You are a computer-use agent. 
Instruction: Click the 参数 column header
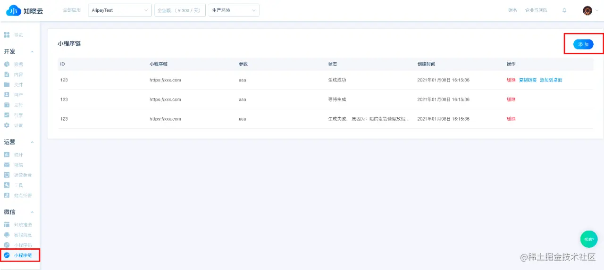(x=243, y=64)
